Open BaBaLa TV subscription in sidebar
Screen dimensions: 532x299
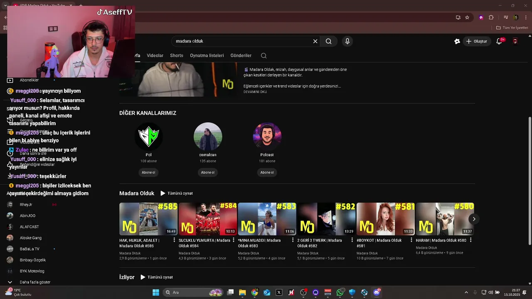pos(29,249)
